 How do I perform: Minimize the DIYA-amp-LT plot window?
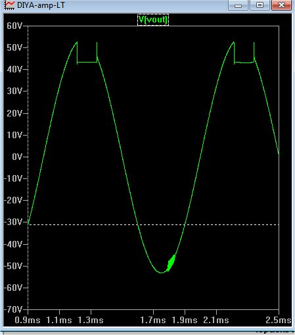[x=238, y=5]
